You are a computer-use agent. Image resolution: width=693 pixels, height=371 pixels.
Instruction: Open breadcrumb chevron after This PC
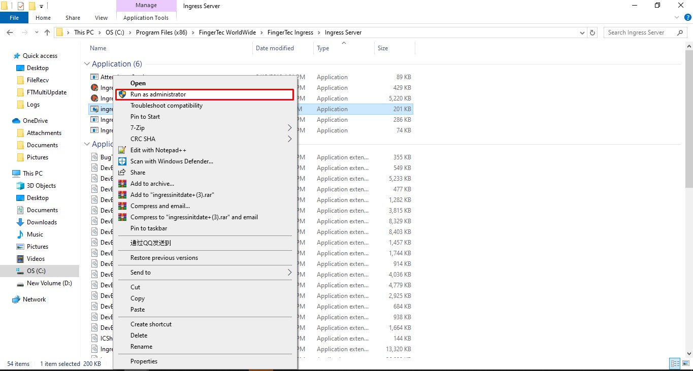[100, 32]
